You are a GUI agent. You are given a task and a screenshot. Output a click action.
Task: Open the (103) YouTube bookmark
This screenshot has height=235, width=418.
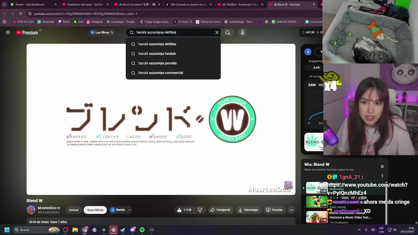click(23, 22)
